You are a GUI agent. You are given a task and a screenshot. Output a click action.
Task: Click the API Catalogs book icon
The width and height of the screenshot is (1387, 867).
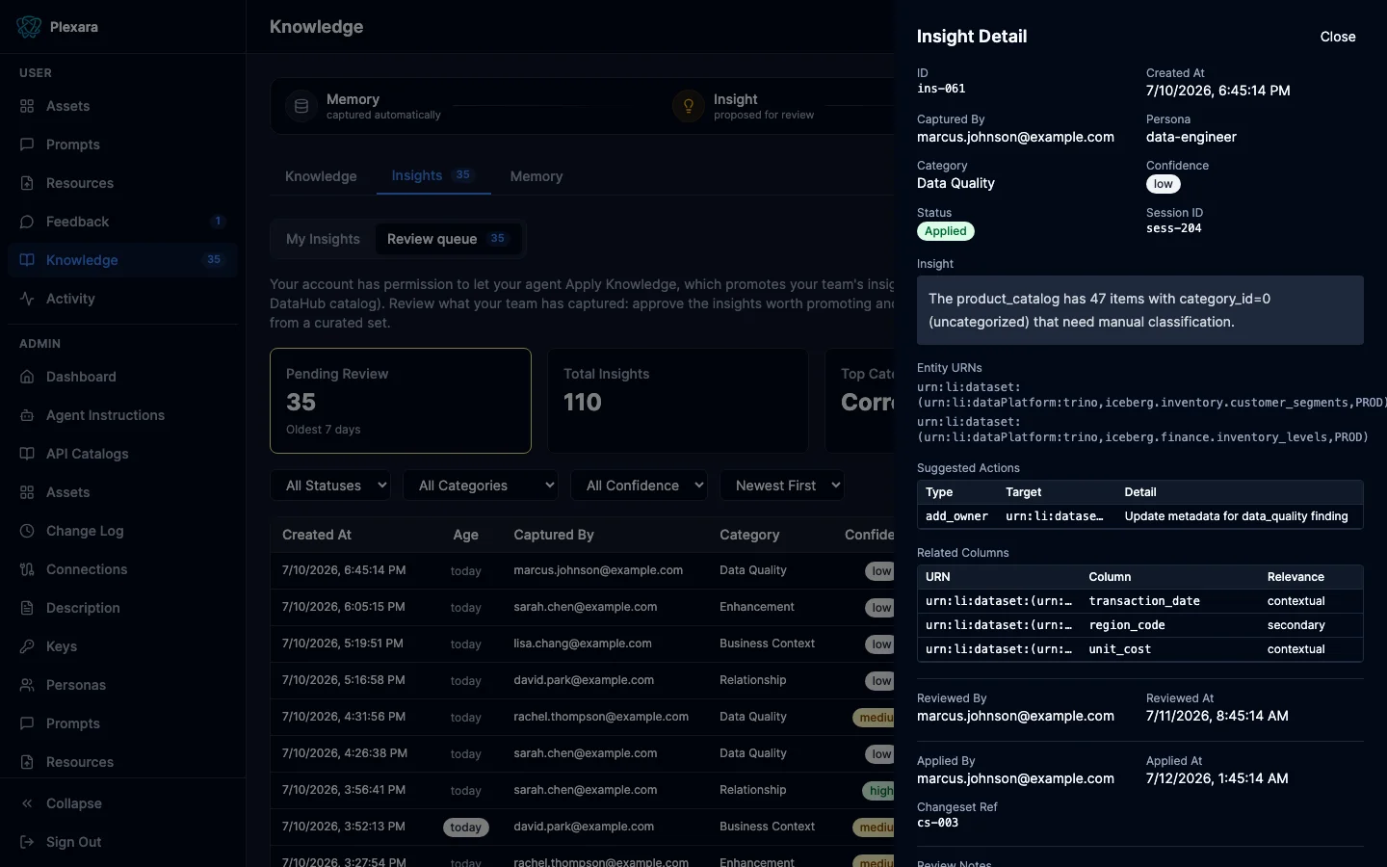[x=27, y=454]
